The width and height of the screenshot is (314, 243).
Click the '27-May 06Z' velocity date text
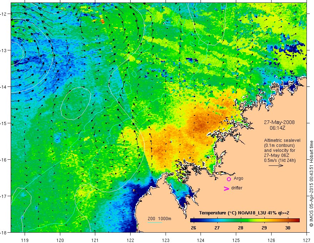coord(276,155)
